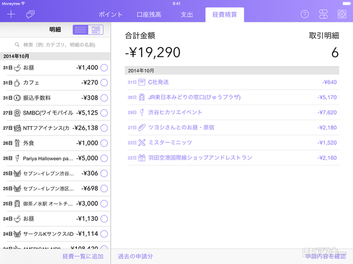353x264 pixels.
Task: Tap the plus add icon
Action: 11,15
